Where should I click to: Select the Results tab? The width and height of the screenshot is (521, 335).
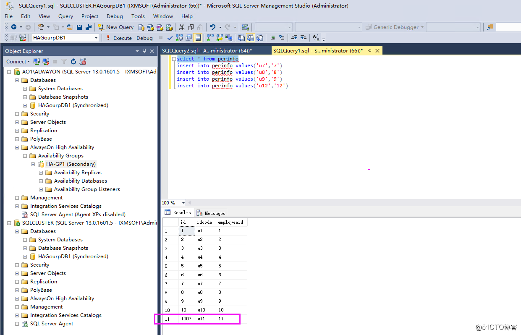178,212
